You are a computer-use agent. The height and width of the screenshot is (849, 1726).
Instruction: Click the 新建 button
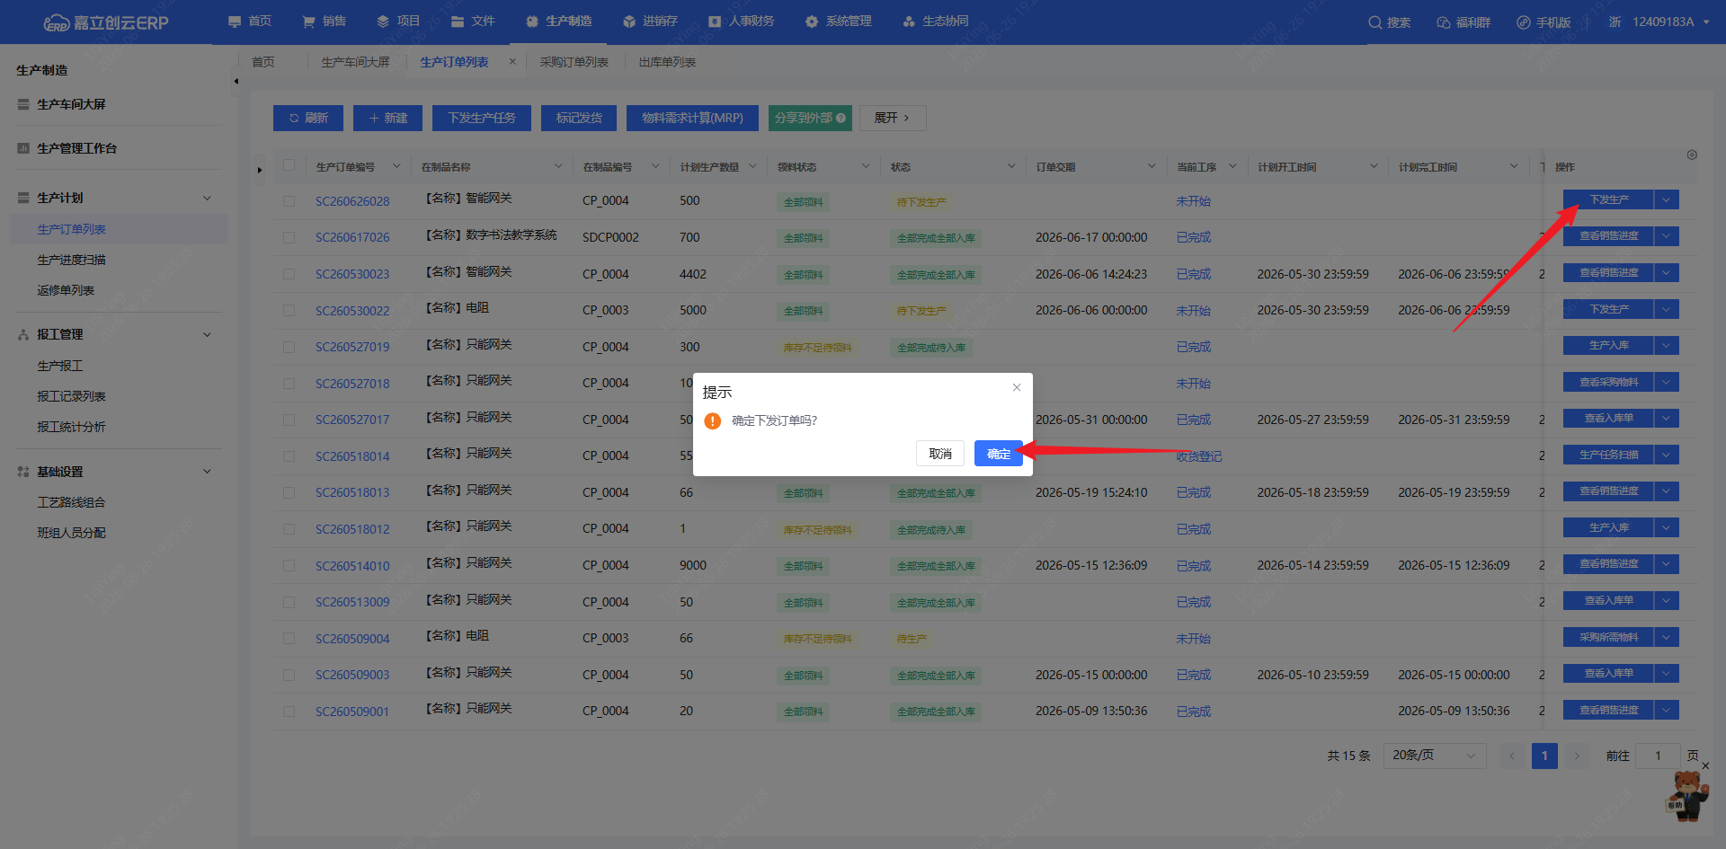coord(387,118)
